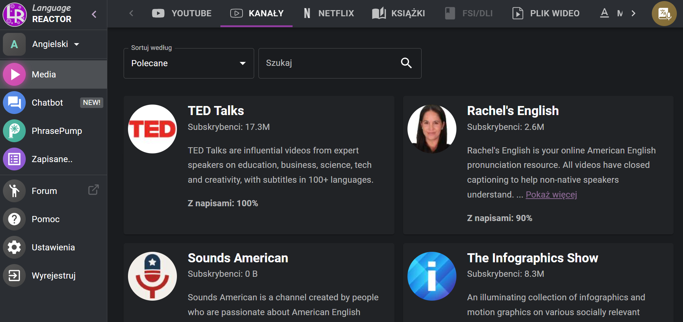The image size is (683, 322).
Task: Click the translate icon in top corner
Action: [664, 14]
